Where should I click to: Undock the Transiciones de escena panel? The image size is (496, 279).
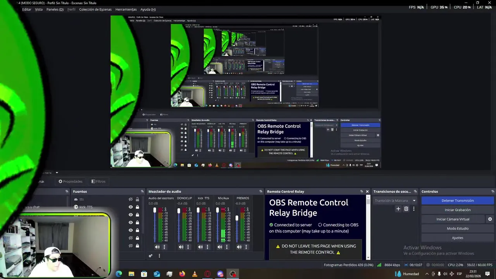click(x=415, y=191)
